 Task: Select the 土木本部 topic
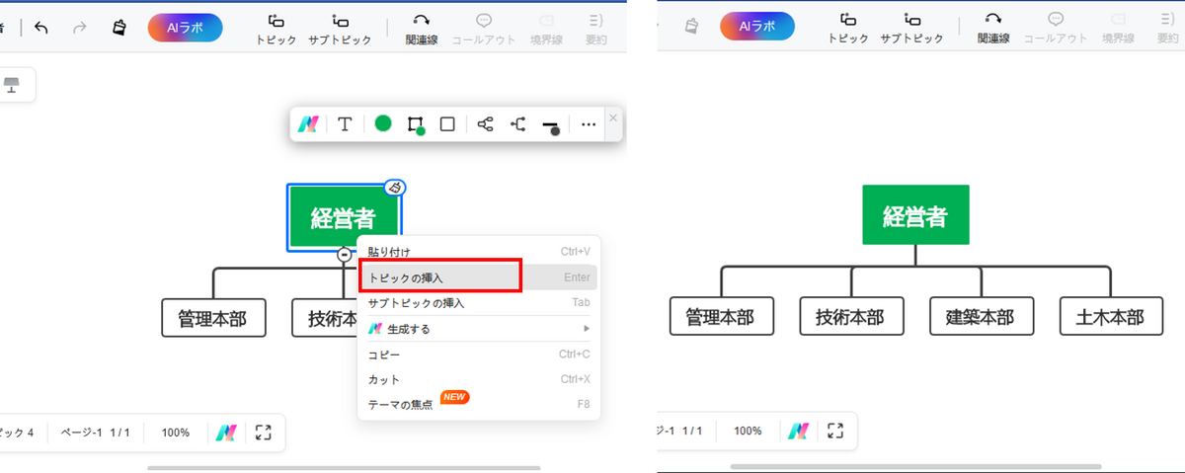pyautogui.click(x=1112, y=316)
